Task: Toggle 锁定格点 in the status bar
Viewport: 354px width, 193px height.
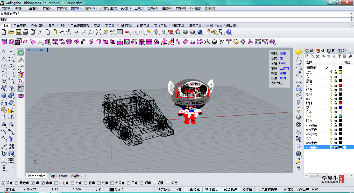Action: (x=164, y=189)
